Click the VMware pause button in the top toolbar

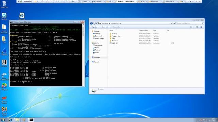click(35, 1)
